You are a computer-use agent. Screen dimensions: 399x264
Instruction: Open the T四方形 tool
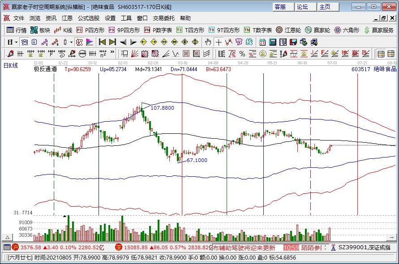[190, 30]
